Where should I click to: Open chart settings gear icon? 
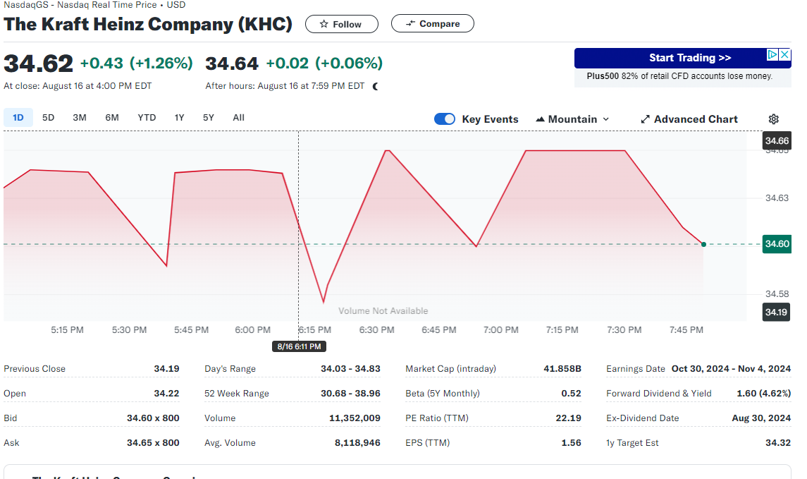[773, 119]
